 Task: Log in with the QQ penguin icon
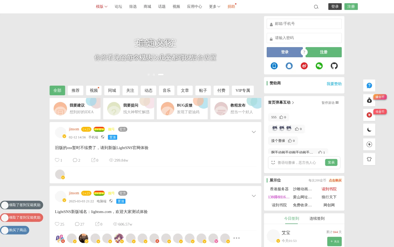coord(289,66)
